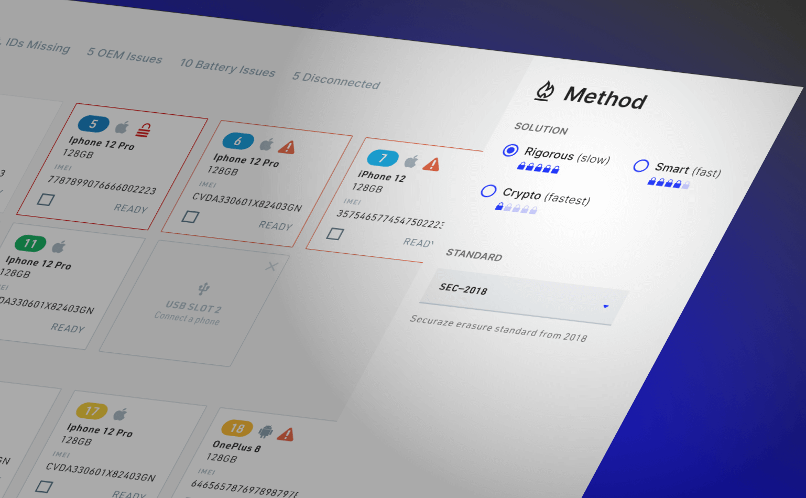Filter by 10 Battery Issues

[227, 68]
